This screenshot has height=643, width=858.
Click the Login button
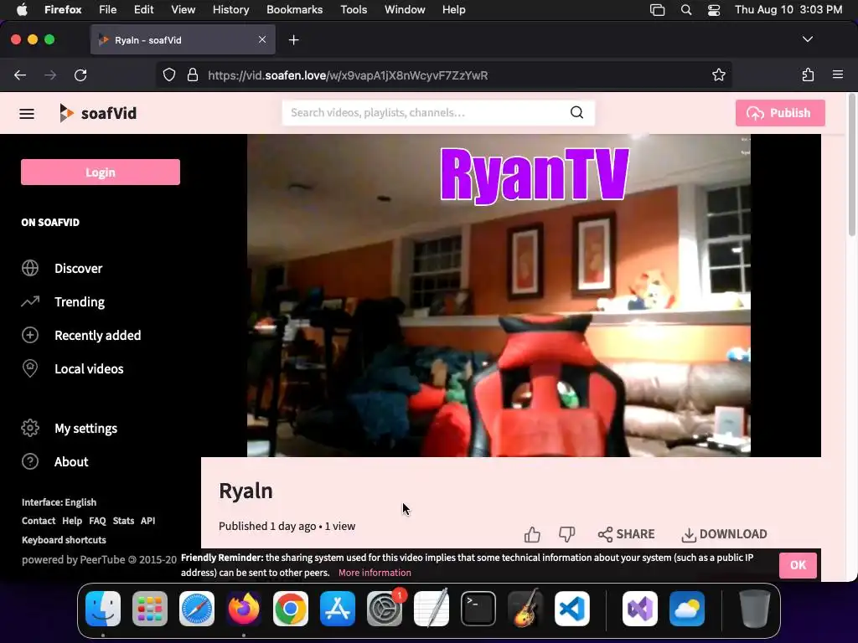[101, 172]
